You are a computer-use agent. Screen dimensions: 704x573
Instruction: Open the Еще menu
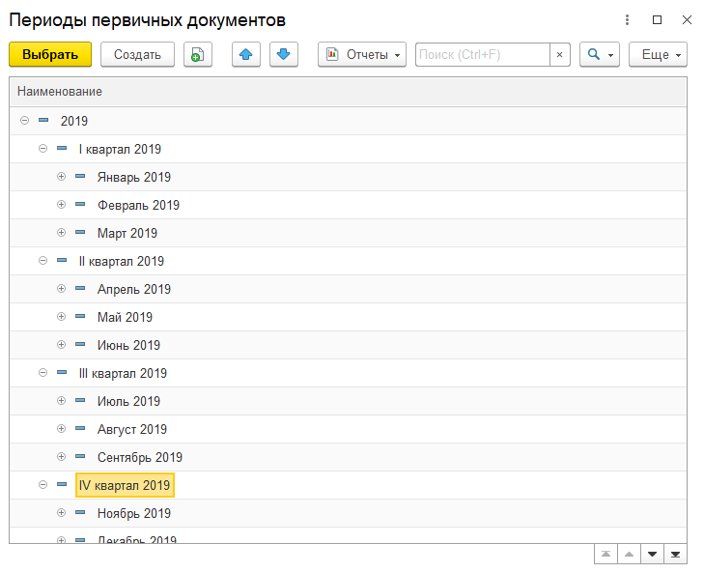[x=658, y=55]
